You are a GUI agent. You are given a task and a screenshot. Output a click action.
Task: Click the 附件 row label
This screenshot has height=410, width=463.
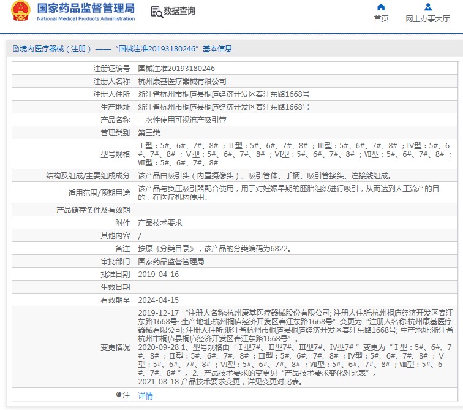click(x=122, y=223)
